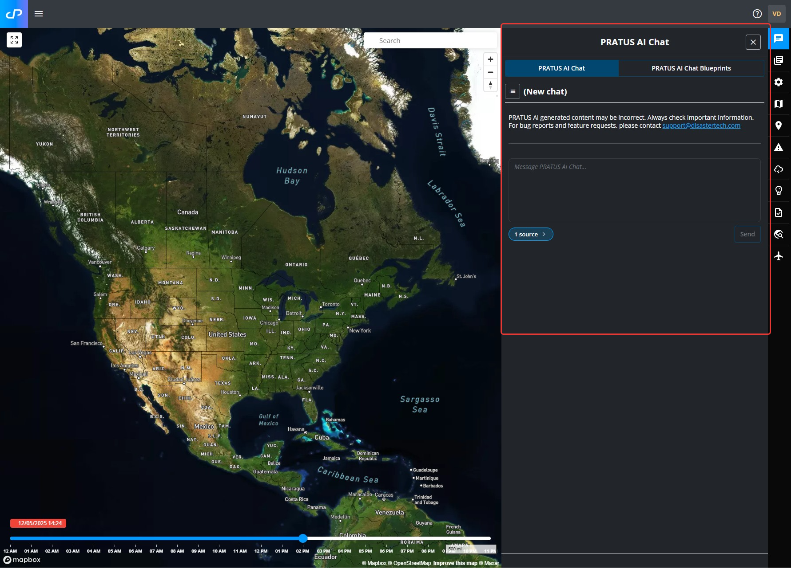This screenshot has width=791, height=569.
Task: Open the library pages sidebar icon
Action: pyautogui.click(x=779, y=60)
